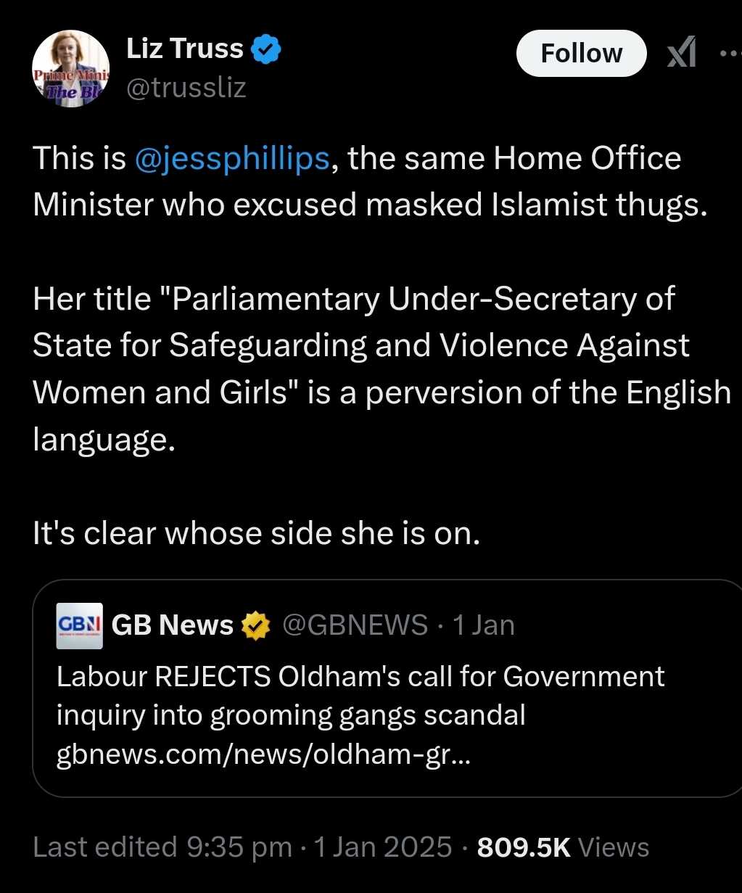Click the GB News logo avatar
Image resolution: width=742 pixels, height=893 pixels.
click(81, 625)
